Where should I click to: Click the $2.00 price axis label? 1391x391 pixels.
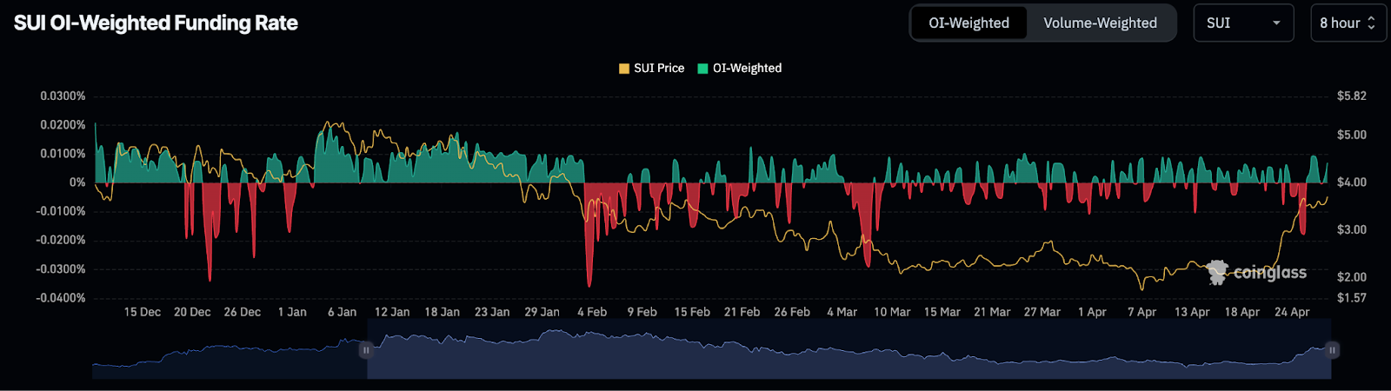coord(1352,277)
